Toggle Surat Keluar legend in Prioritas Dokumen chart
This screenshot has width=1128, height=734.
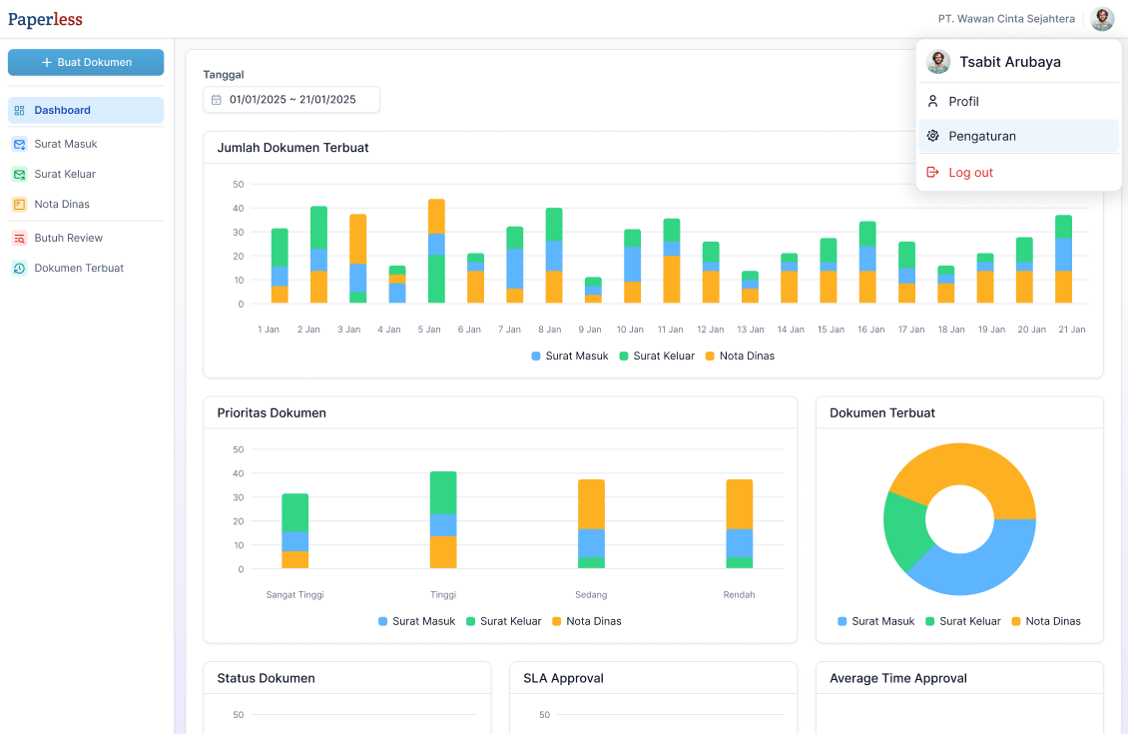503,622
